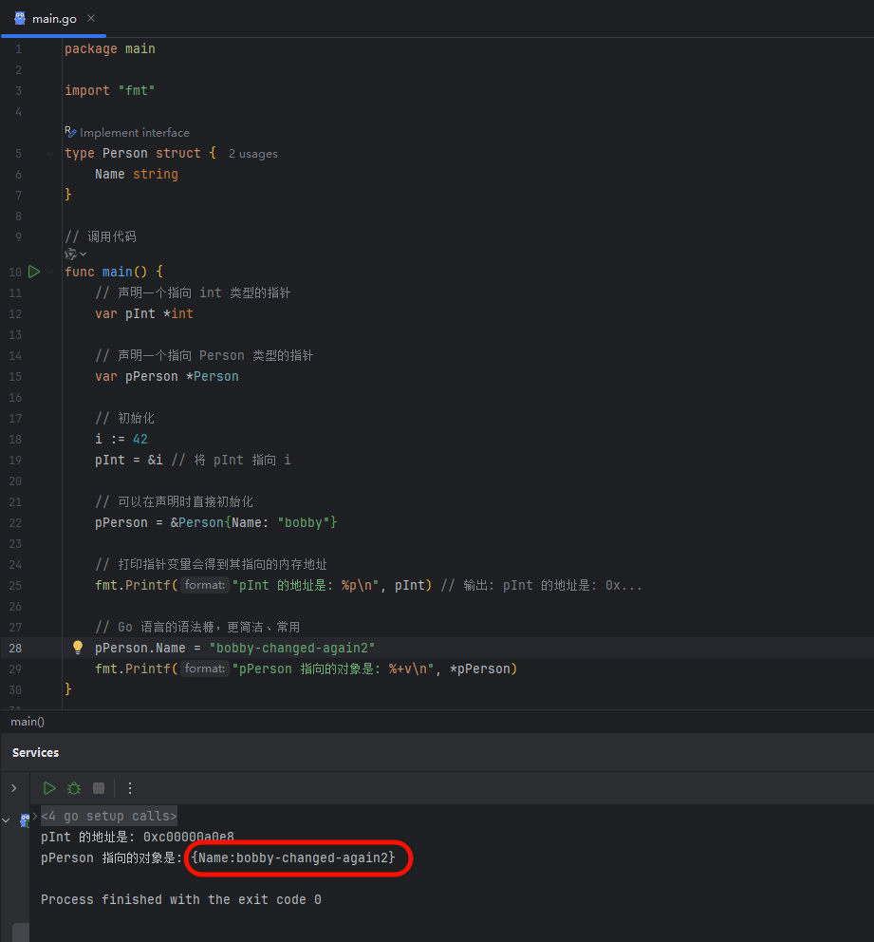Click the main() breadcrumb below the editor
The height and width of the screenshot is (942, 874).
(28, 722)
